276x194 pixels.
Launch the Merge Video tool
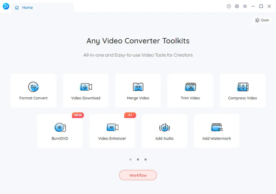[138, 90]
